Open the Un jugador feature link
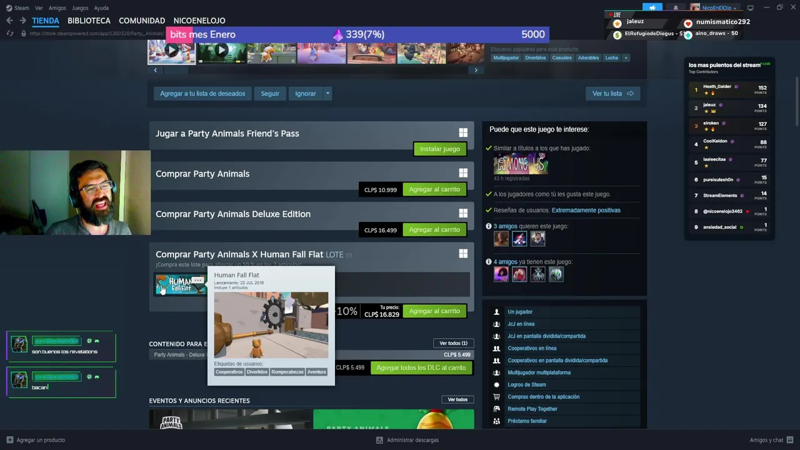This screenshot has height=450, width=800. [520, 312]
